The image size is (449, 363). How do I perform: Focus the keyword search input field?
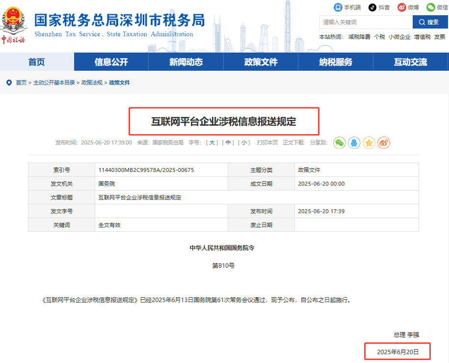366,22
